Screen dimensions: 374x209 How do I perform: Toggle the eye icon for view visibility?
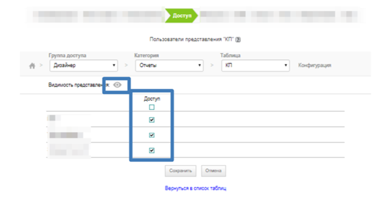[x=117, y=86]
